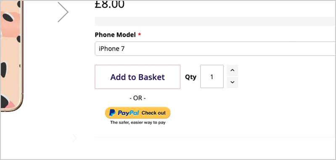Click the Phone Model label

coord(115,35)
